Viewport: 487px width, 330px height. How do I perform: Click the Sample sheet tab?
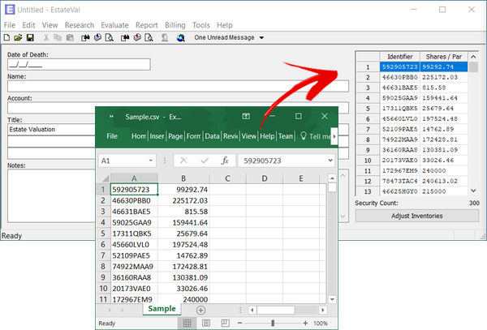click(x=162, y=309)
